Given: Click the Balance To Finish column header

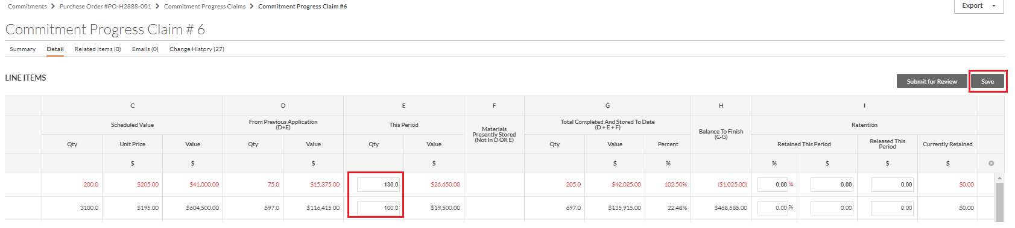Looking at the screenshot, I should [x=721, y=134].
